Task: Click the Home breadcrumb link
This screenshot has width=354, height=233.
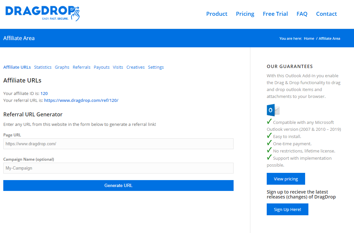Action: (x=309, y=38)
